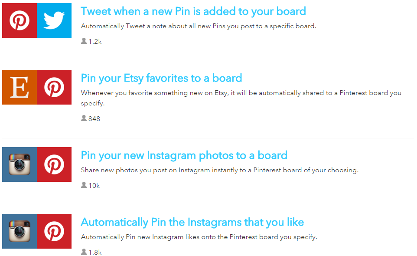This screenshot has width=417, height=256.
Task: Click the 1.8k user count
Action: click(95, 252)
